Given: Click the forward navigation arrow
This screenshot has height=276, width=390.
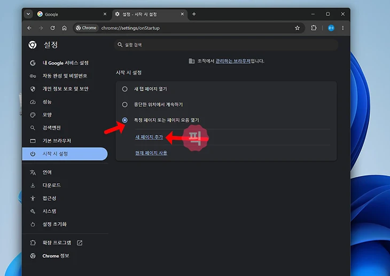Looking at the screenshot, I should [x=41, y=28].
